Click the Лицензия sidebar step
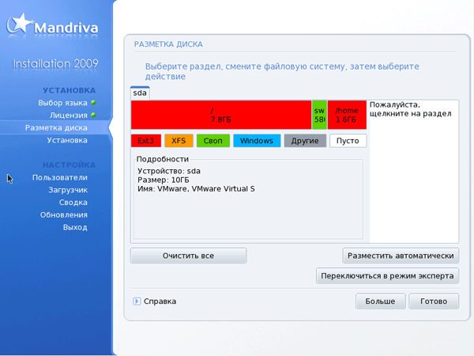 pyautogui.click(x=69, y=116)
